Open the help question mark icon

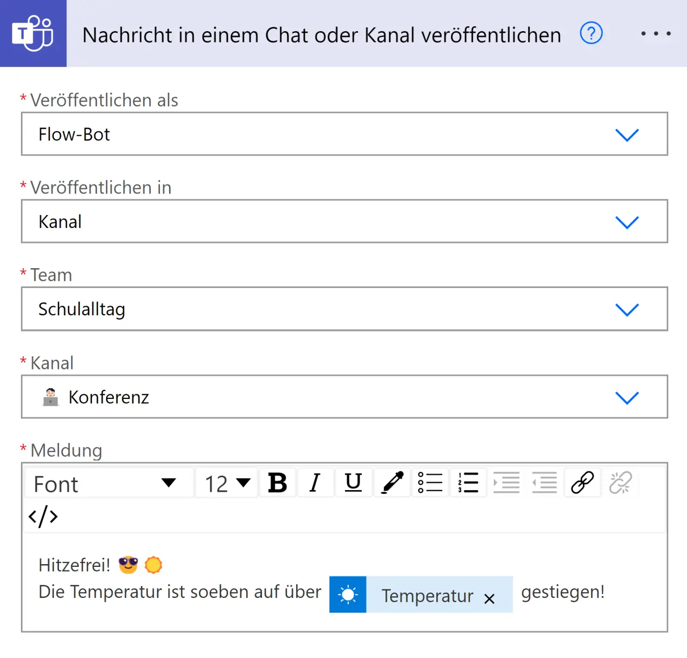coord(591,33)
